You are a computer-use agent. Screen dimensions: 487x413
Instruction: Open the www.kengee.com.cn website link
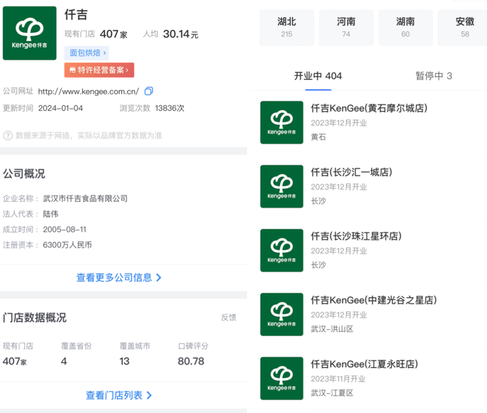coord(88,92)
